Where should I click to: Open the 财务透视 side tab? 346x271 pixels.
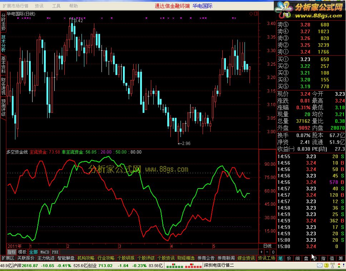pos(3,86)
